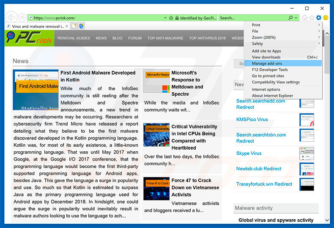Open Search.searchedd.com Redirect link
The image size is (334, 228).
tap(260, 104)
